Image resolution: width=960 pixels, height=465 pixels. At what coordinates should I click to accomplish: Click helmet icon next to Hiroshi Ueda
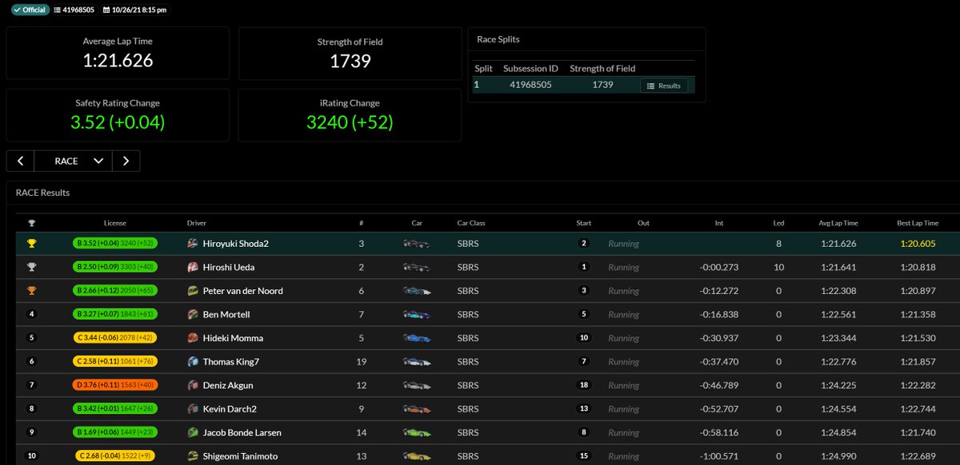(192, 267)
